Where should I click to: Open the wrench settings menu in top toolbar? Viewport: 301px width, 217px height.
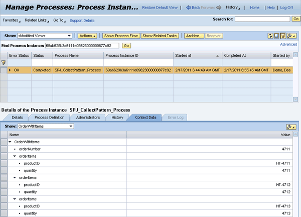click(x=289, y=36)
